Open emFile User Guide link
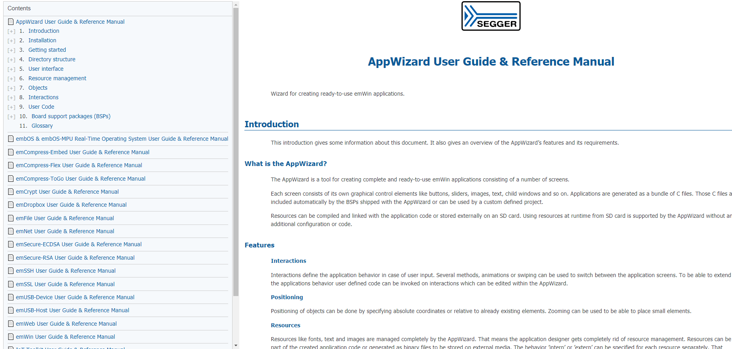732x349 pixels. tap(65, 218)
